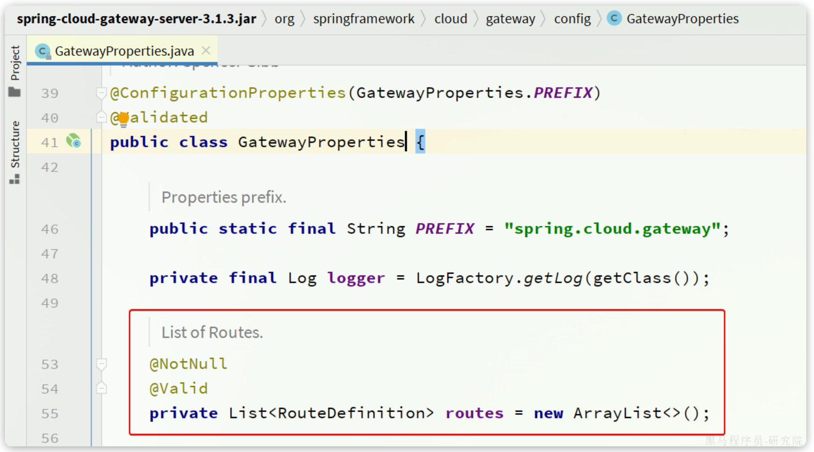Screen dimensions: 814x452
Task: Click the RouteDefinition type on line 55
Action: [351, 413]
